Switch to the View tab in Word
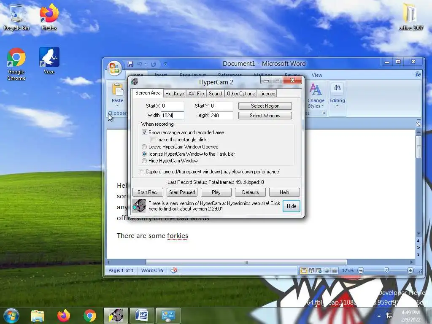The image size is (432, 324). [x=317, y=75]
